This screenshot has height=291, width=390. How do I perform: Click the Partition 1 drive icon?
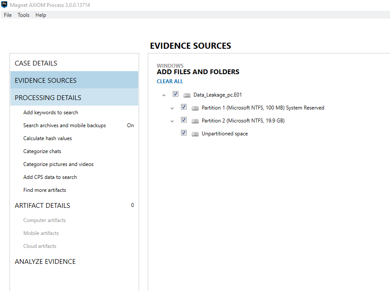[195, 108]
